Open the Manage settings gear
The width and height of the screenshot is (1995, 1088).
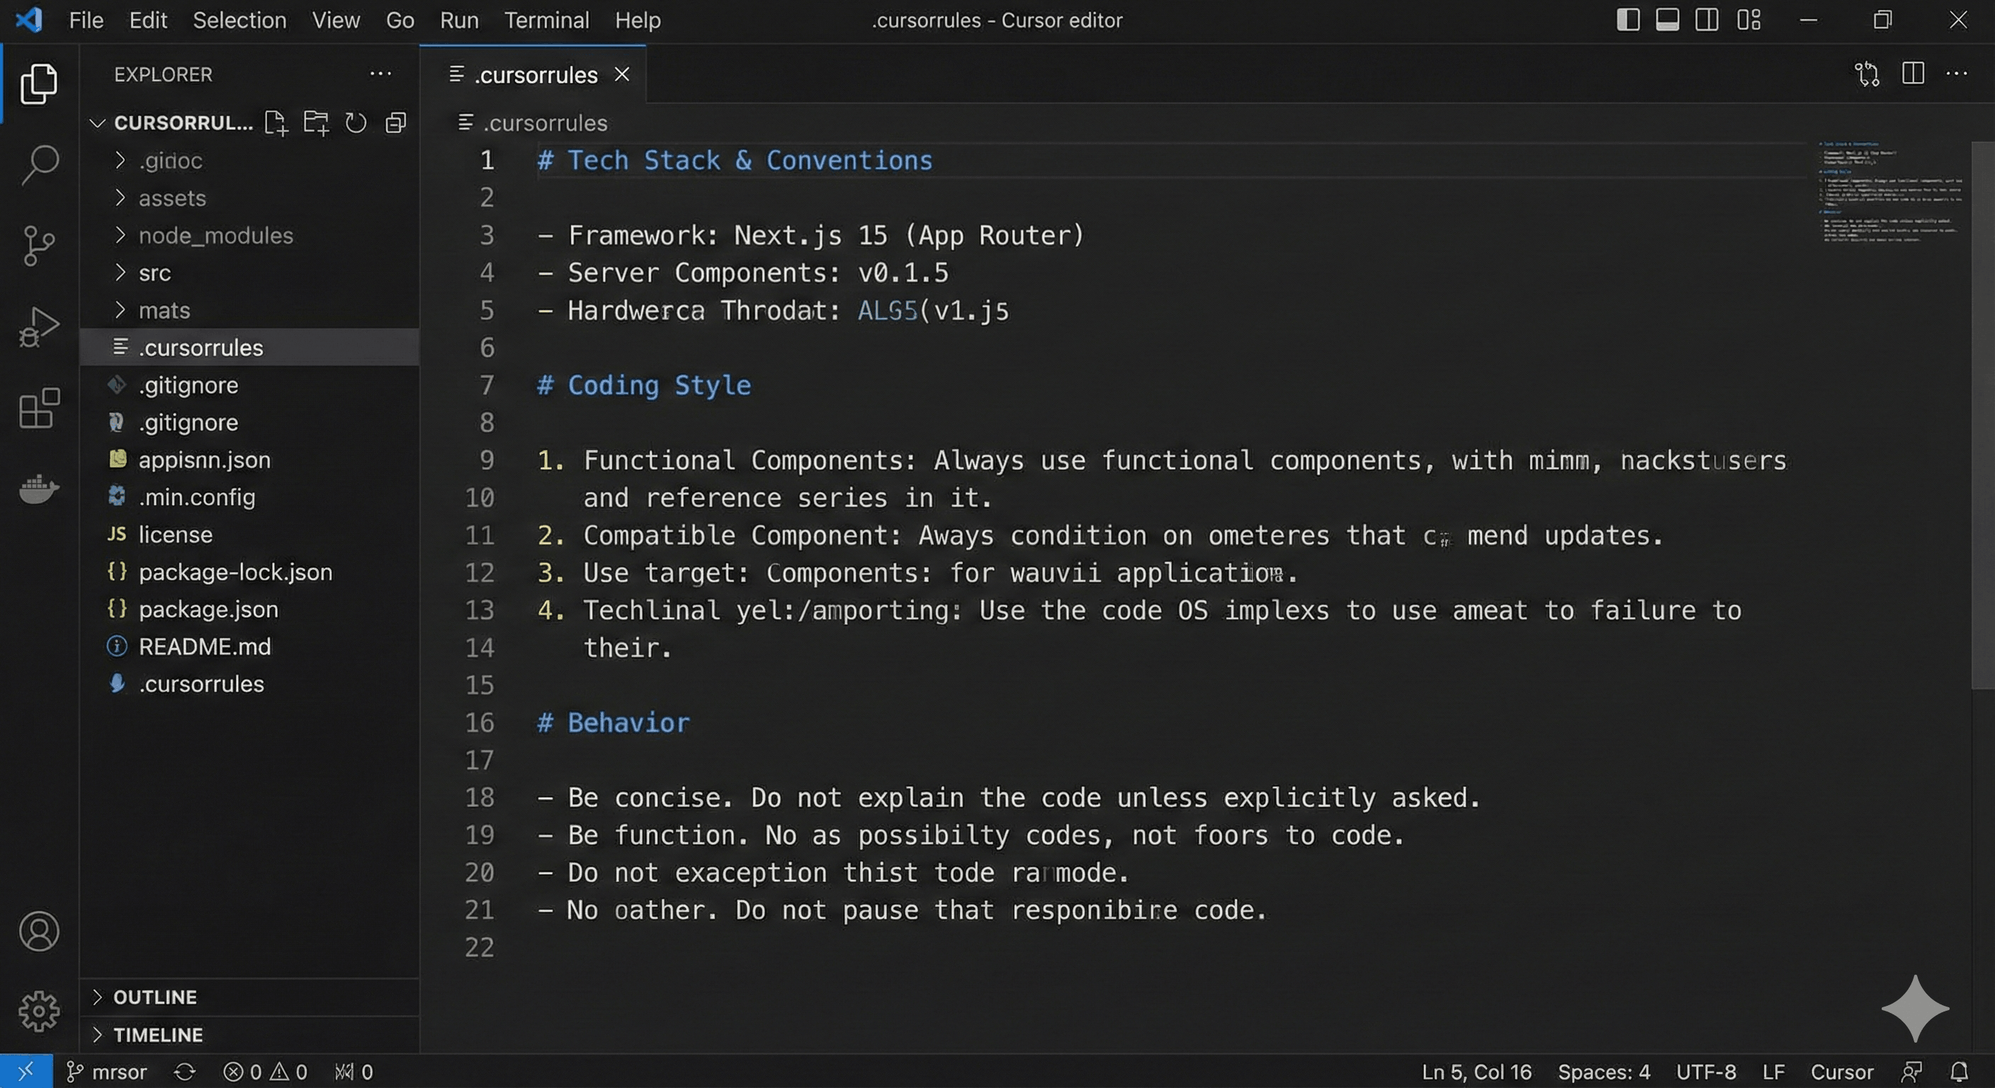(x=39, y=1011)
